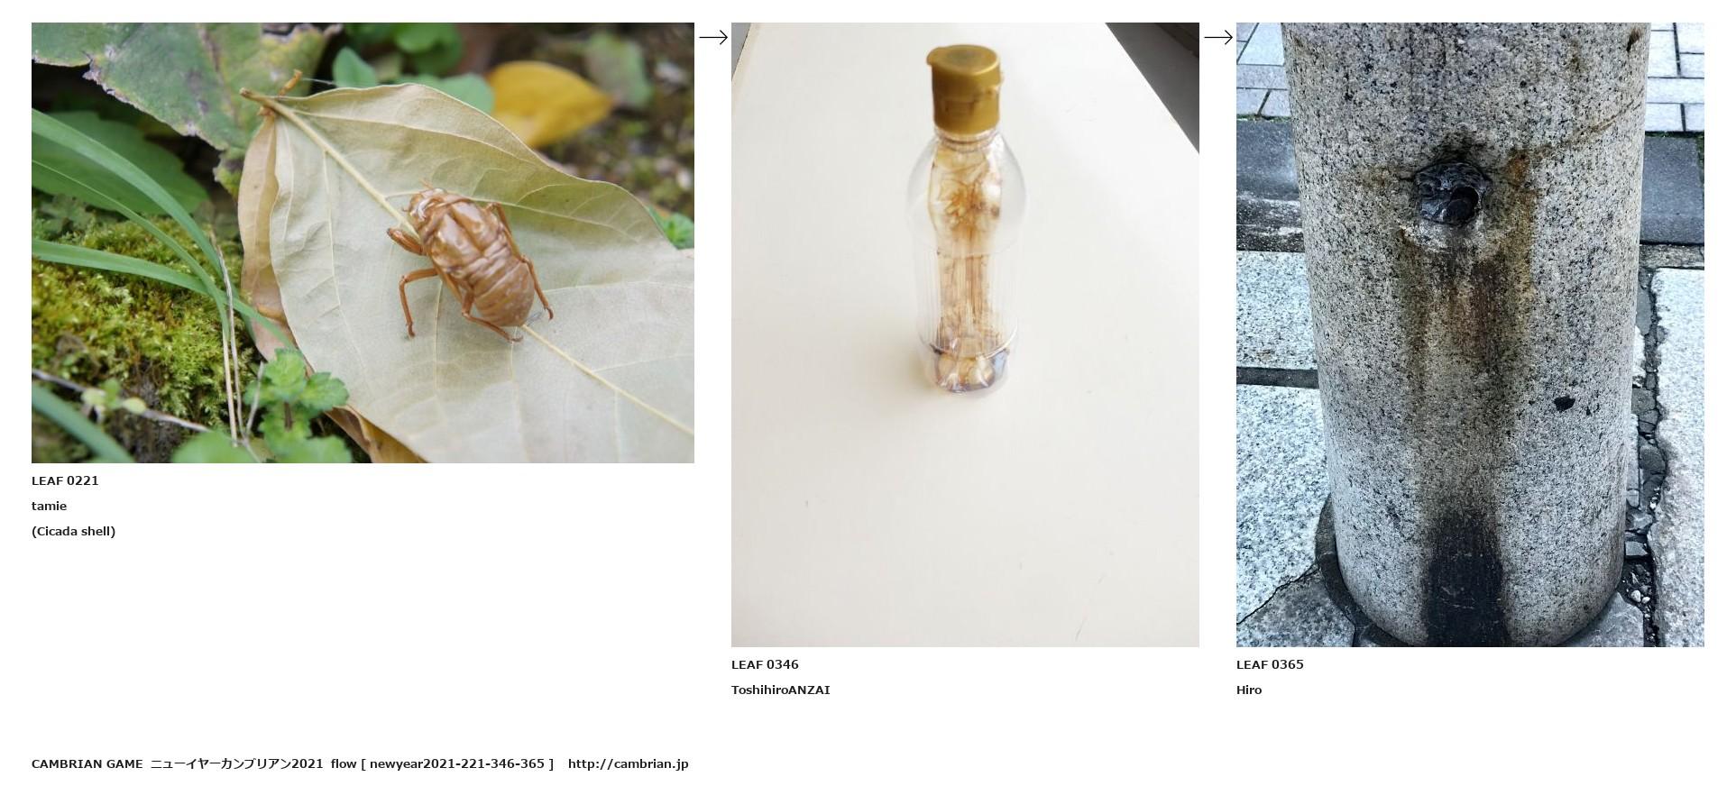Click the ニューイヤーカンブリアン2021 text
Image resolution: width=1736 pixels, height=786 pixels.
pos(236,763)
